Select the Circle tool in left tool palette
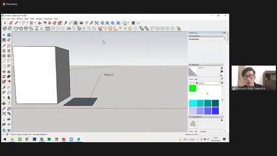Viewport: 277px width, 156px height. click(4, 56)
